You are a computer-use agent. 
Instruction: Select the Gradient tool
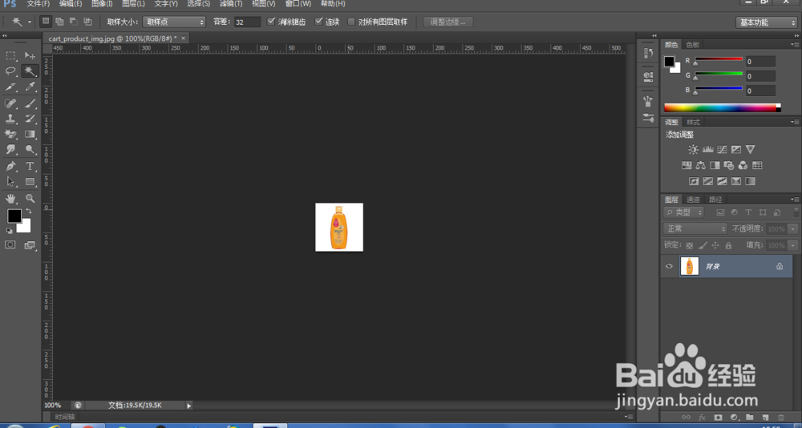30,134
